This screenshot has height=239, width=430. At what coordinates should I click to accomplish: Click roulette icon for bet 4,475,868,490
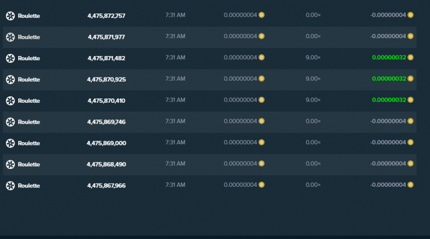coord(10,164)
